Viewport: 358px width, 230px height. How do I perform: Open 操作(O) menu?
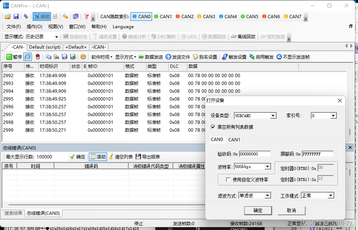pos(35,27)
